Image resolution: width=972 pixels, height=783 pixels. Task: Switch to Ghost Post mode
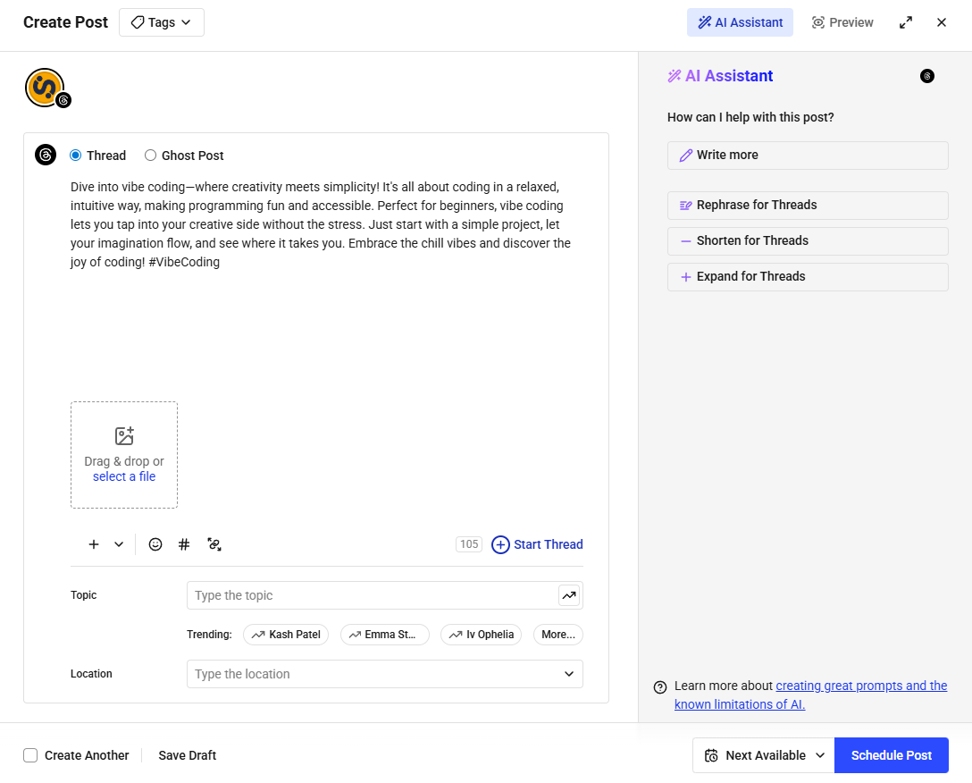pos(150,156)
